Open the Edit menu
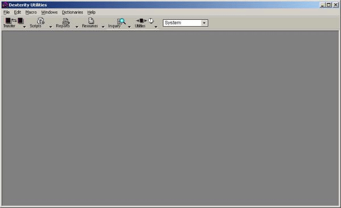Screen dimensions: 341x208 pyautogui.click(x=18, y=12)
